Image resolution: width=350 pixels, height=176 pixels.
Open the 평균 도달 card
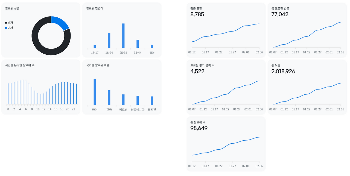pos(226,30)
